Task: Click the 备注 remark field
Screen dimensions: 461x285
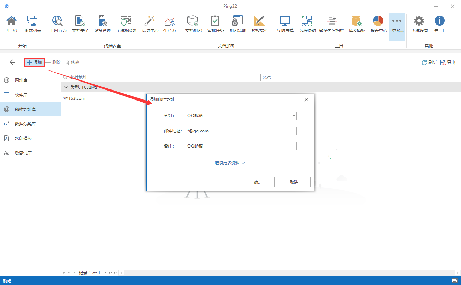Action: [241, 146]
